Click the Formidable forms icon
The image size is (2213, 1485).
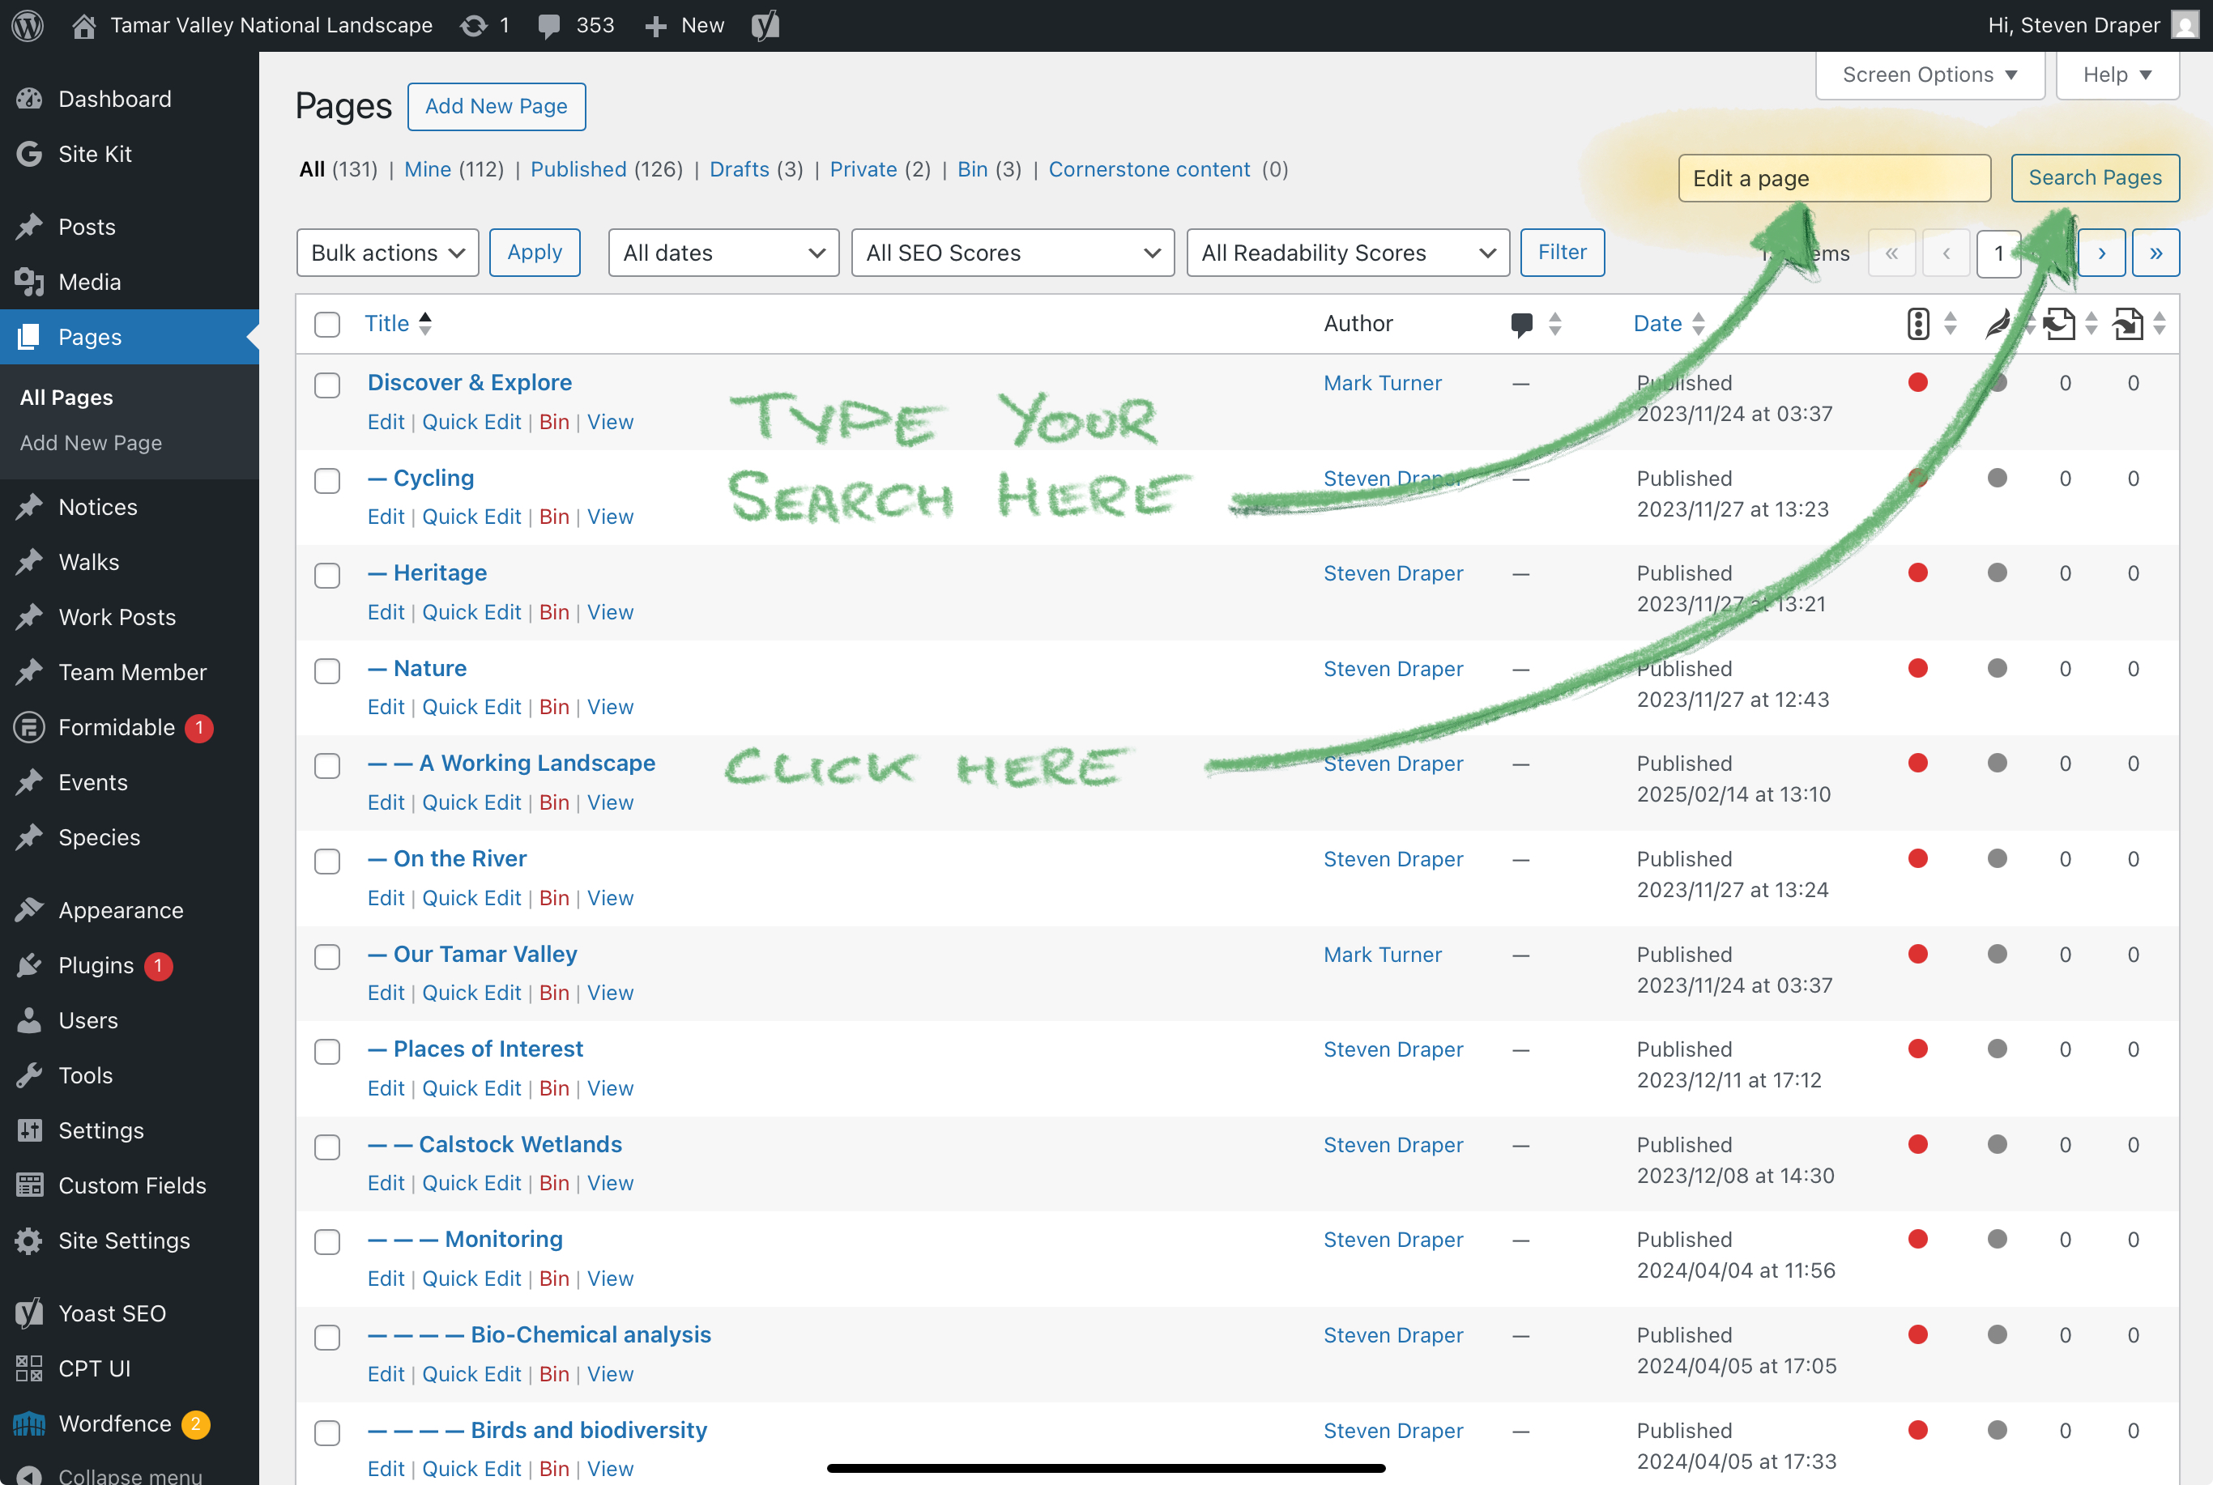pyautogui.click(x=29, y=727)
